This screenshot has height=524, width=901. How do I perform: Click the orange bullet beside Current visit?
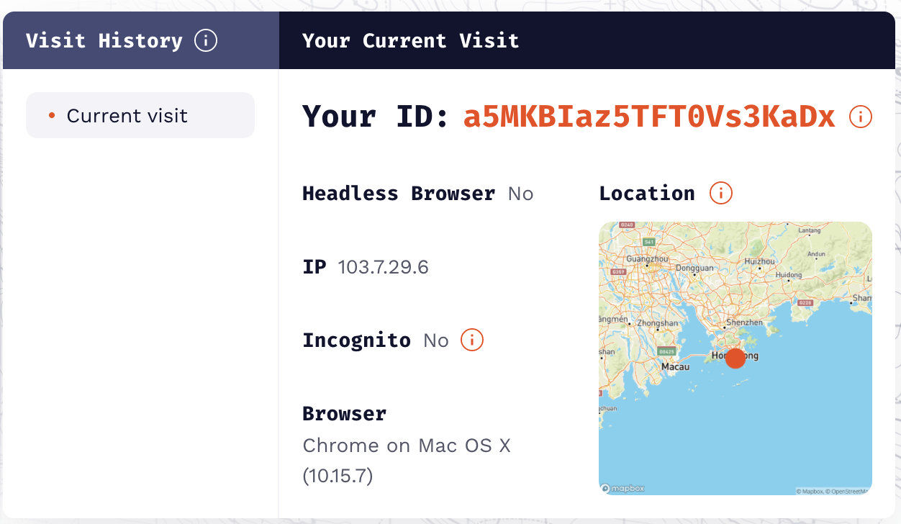click(52, 115)
